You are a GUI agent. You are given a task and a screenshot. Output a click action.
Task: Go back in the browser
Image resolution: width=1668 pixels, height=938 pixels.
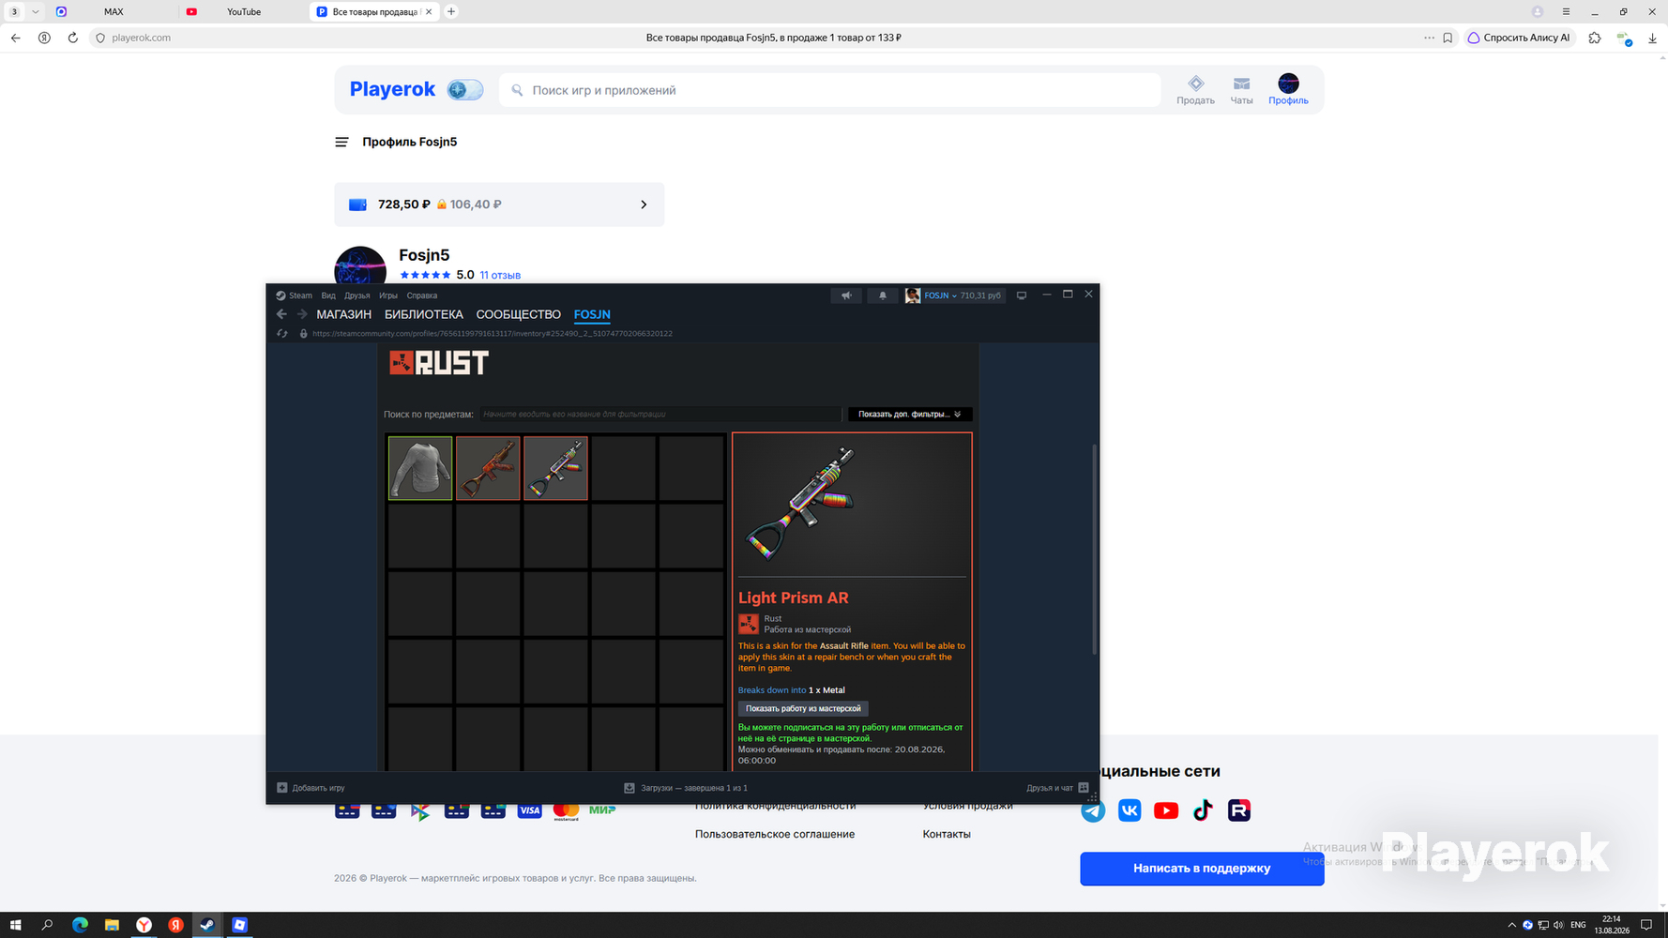16,38
